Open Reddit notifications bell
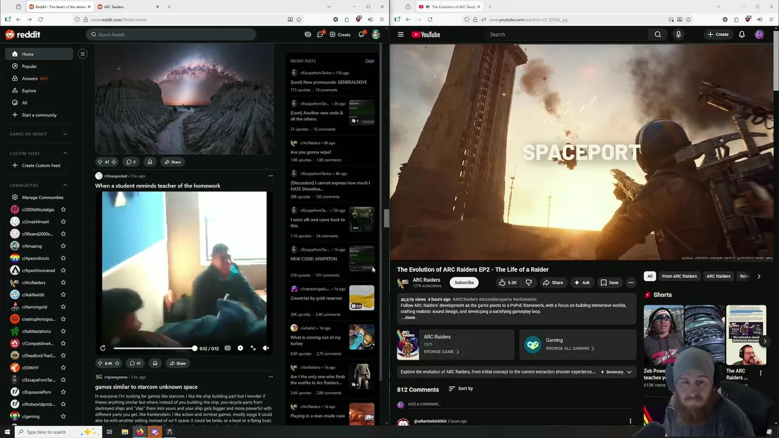This screenshot has width=779, height=438. click(x=361, y=35)
